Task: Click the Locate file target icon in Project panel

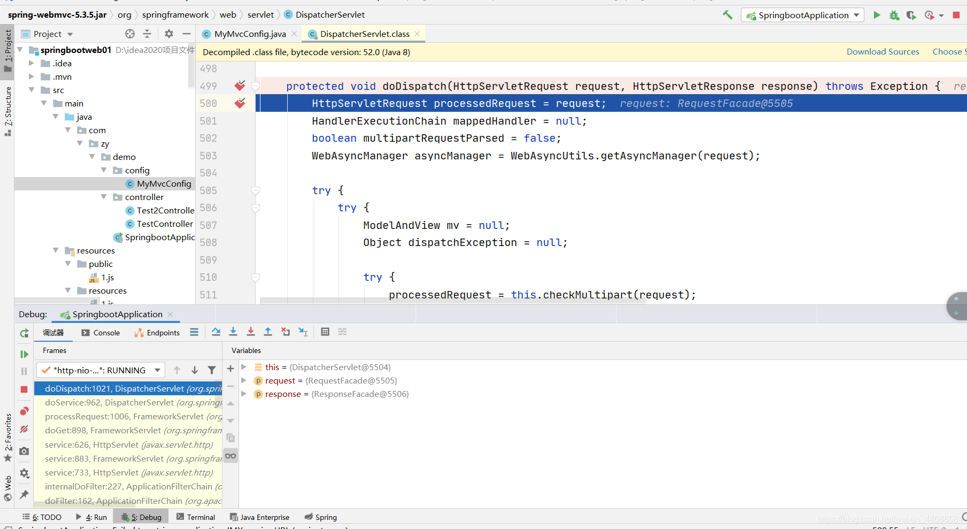Action: 130,34
